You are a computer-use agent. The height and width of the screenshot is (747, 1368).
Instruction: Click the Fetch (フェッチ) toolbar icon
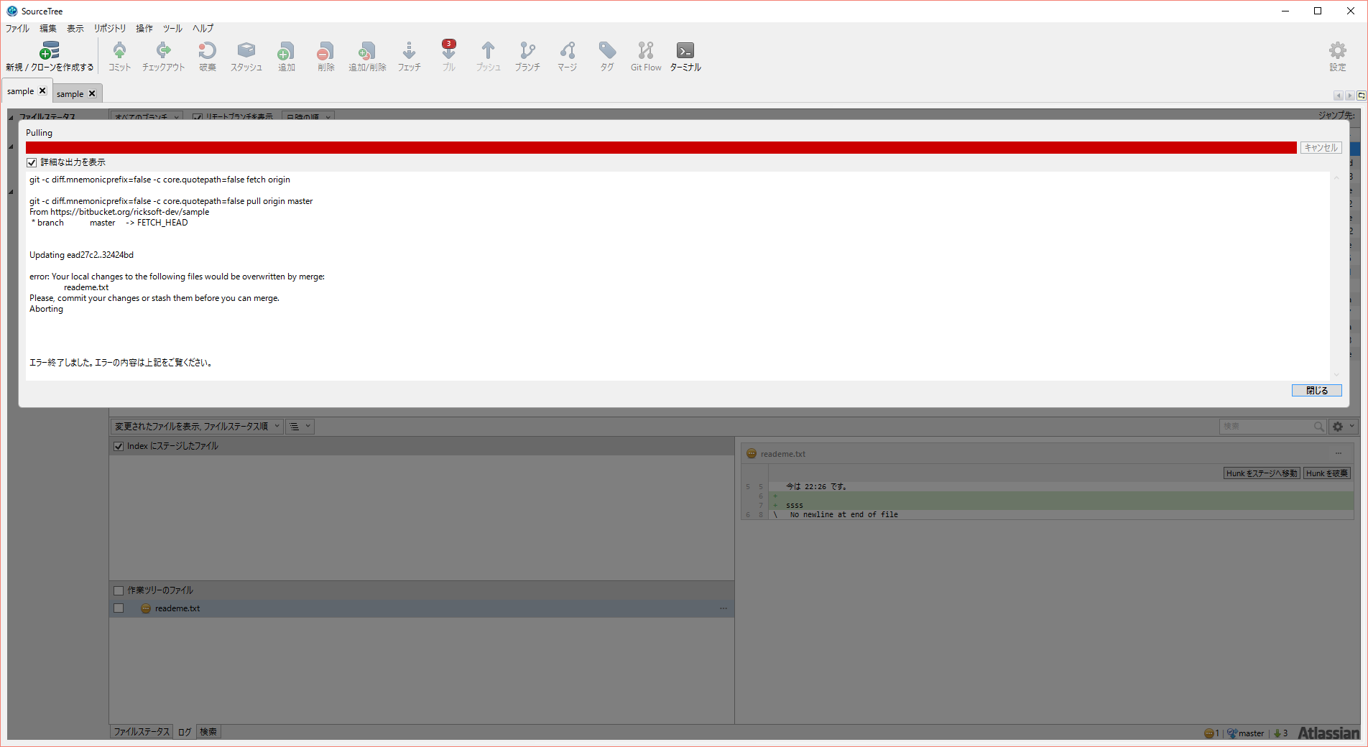click(409, 50)
